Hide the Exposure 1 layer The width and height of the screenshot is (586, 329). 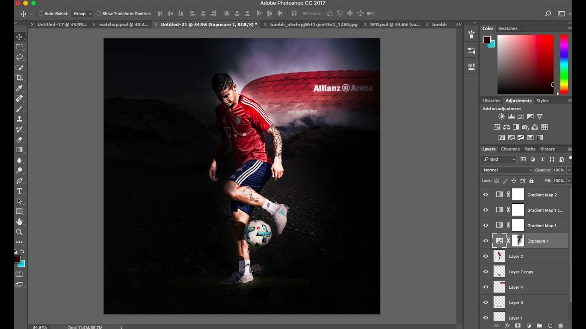tap(486, 241)
